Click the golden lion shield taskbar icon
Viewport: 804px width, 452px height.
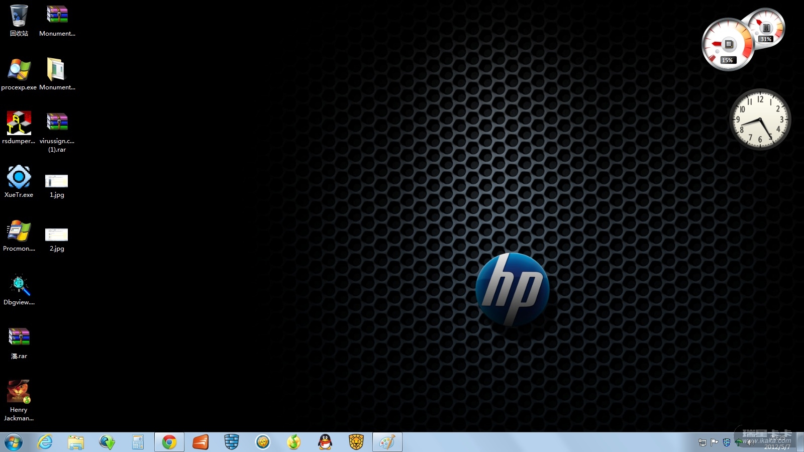[356, 442]
